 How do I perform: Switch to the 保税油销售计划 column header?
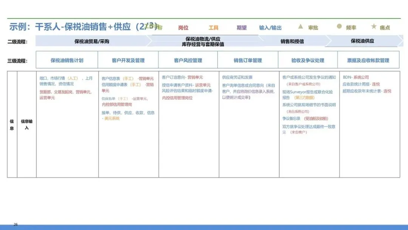pyautogui.click(x=67, y=60)
